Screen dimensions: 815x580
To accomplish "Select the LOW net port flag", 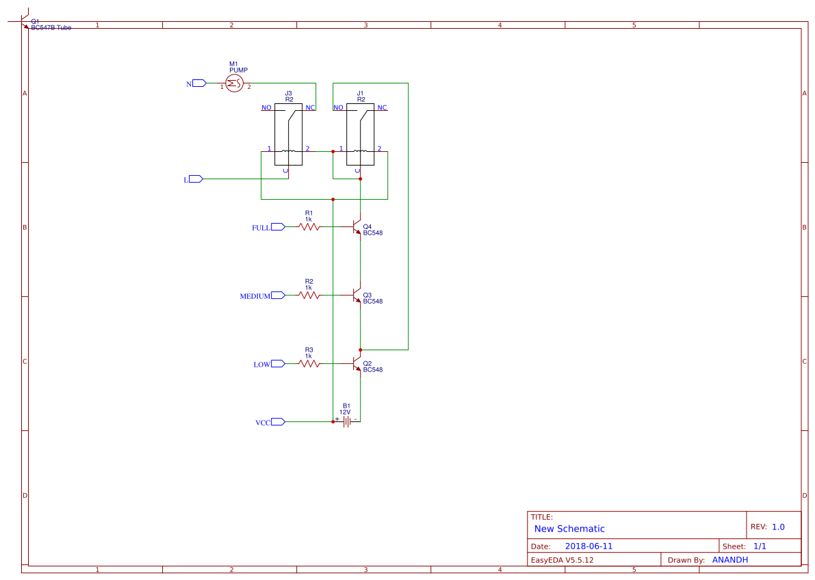I will [x=278, y=364].
